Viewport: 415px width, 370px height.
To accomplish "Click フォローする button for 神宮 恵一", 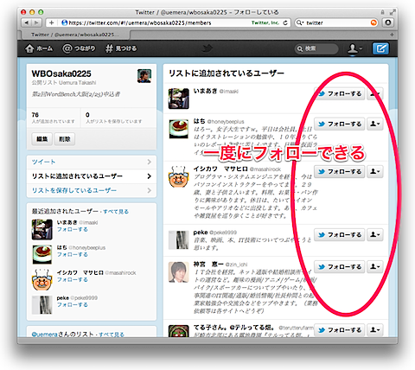I will 339,267.
